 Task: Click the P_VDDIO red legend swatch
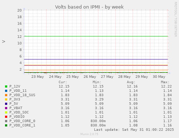(6, 117)
